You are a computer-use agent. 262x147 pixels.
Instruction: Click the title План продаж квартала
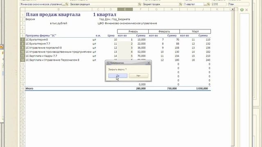click(x=53, y=15)
